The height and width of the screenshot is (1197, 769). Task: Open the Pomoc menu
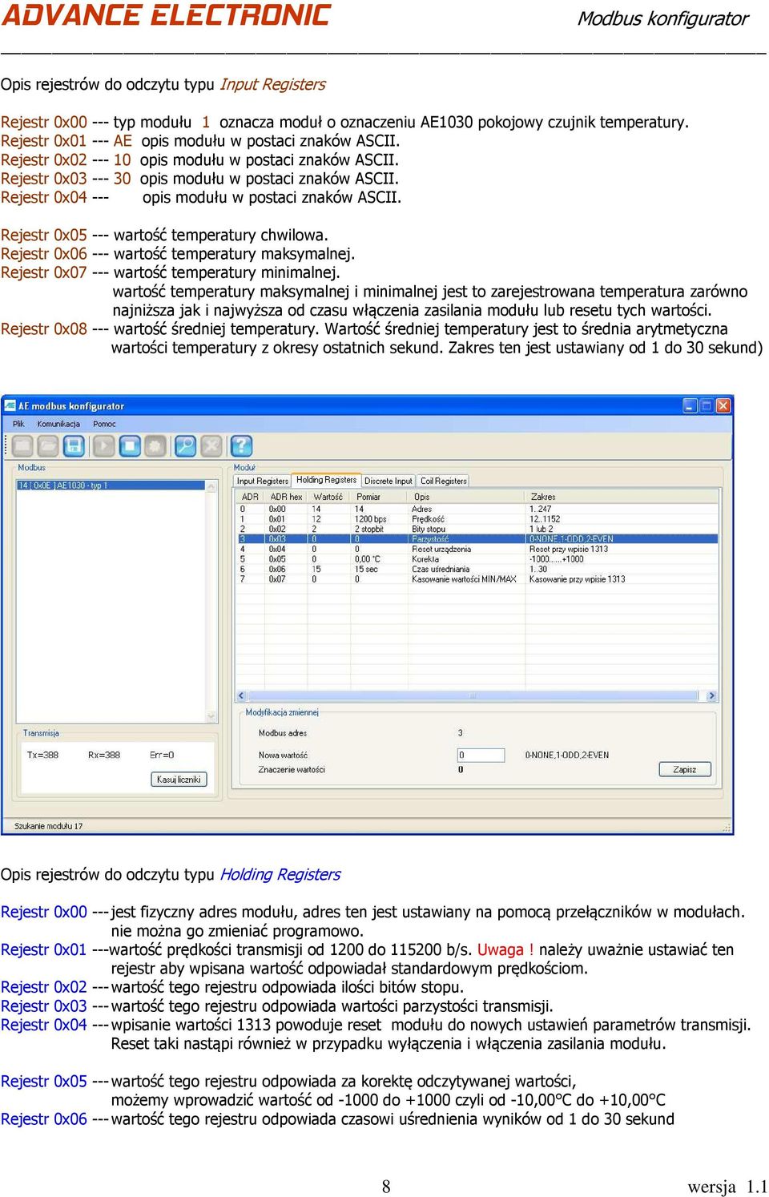pyautogui.click(x=104, y=424)
